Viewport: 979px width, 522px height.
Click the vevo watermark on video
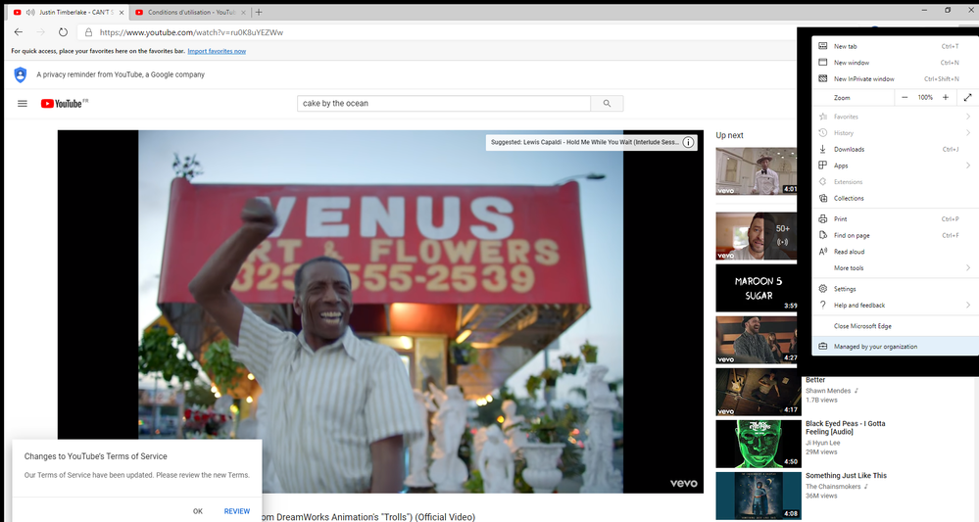pyautogui.click(x=684, y=484)
